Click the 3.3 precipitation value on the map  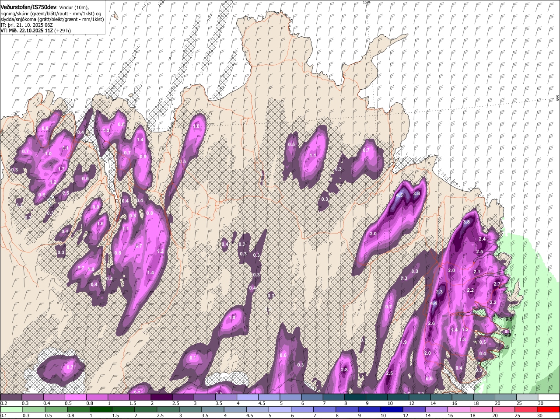440,292
